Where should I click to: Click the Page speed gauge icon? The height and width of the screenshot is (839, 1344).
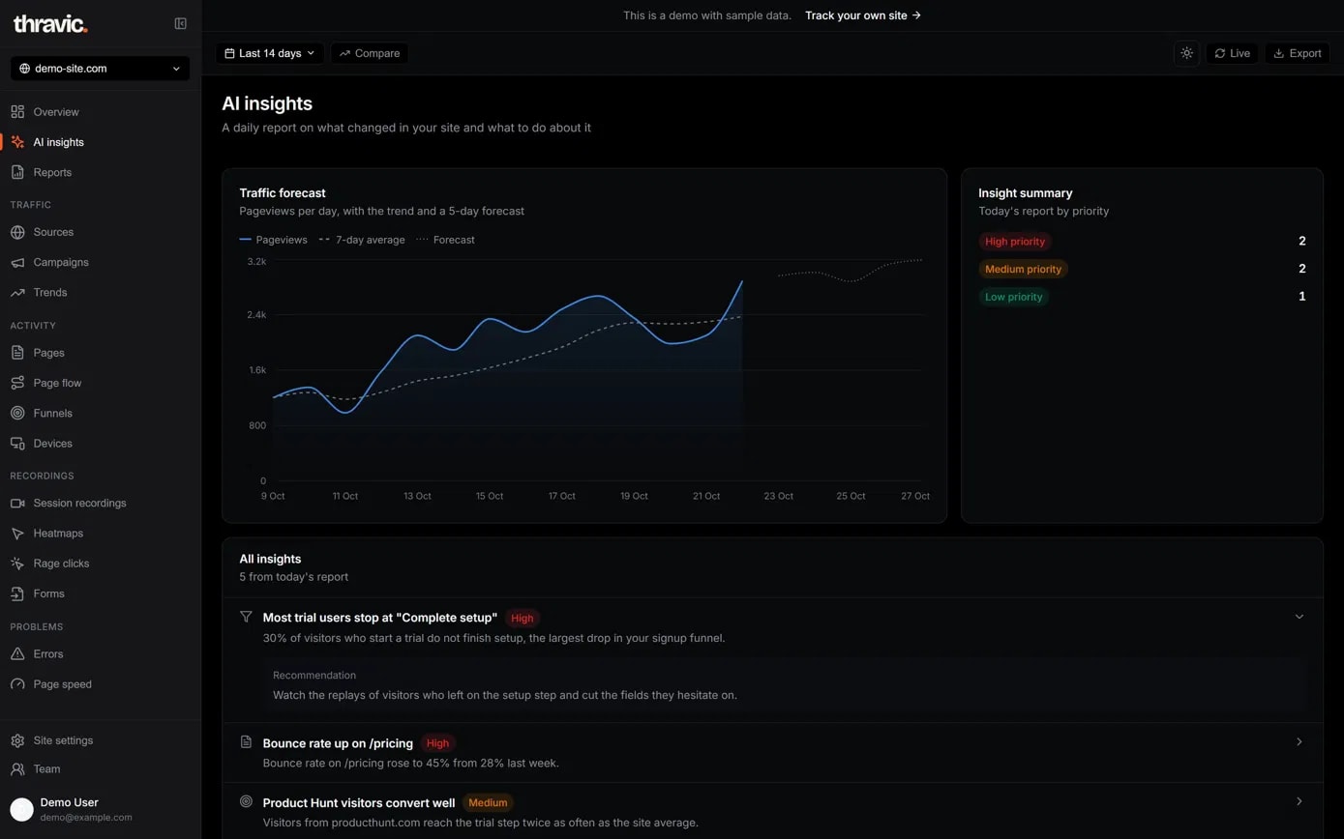click(x=17, y=684)
